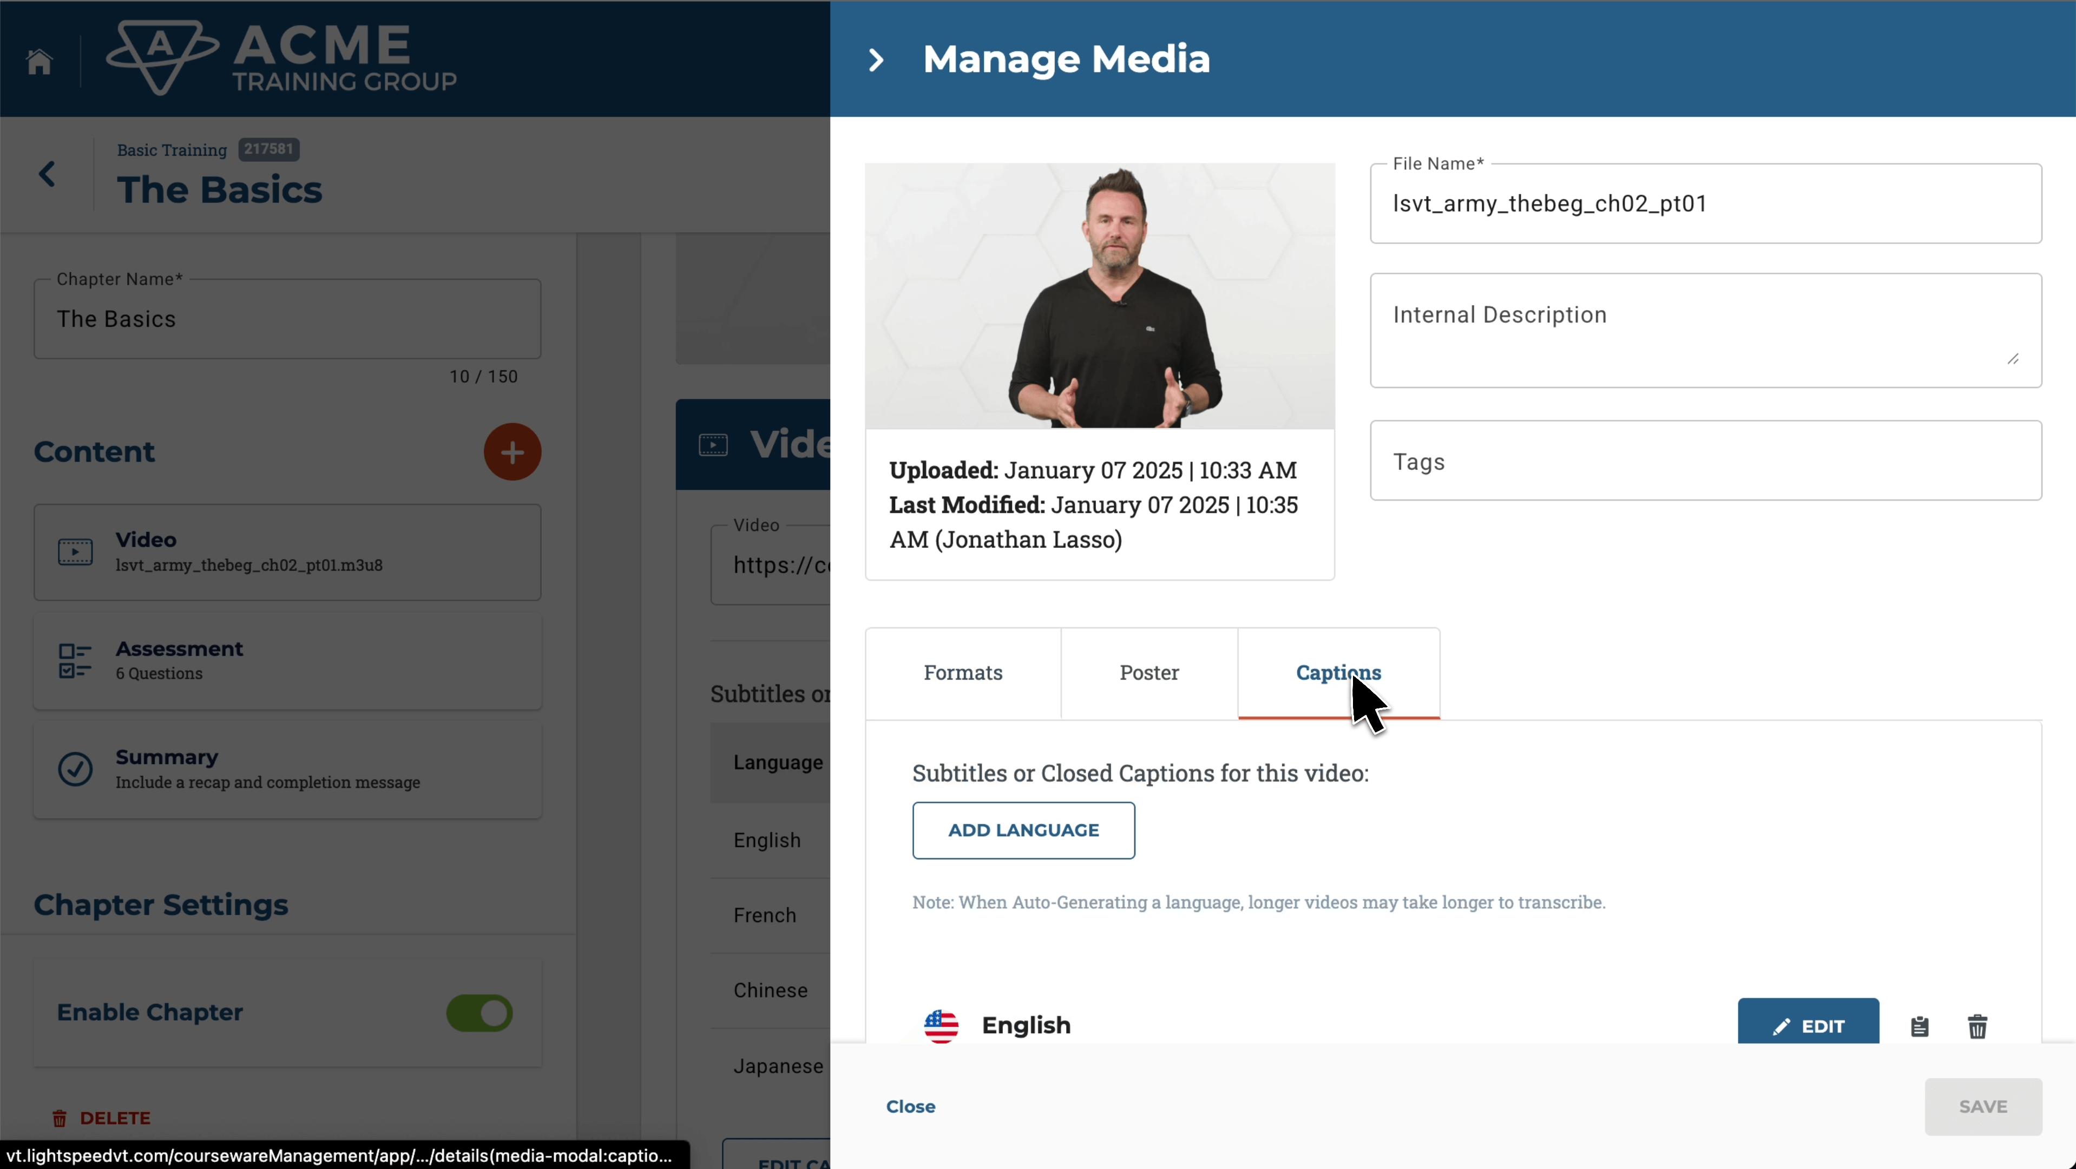Screen dimensions: 2076x1169
Task: Click the Summary checkmark circle icon
Action: [x=75, y=769]
